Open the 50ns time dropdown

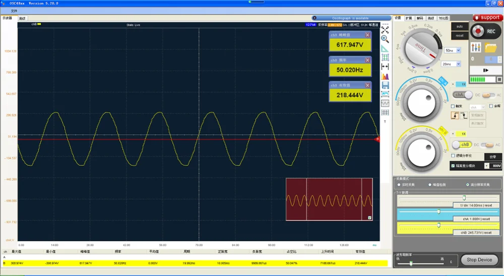click(x=459, y=50)
